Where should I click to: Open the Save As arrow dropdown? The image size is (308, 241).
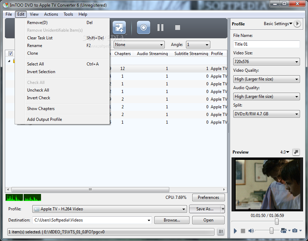pyautogui.click(x=223, y=209)
